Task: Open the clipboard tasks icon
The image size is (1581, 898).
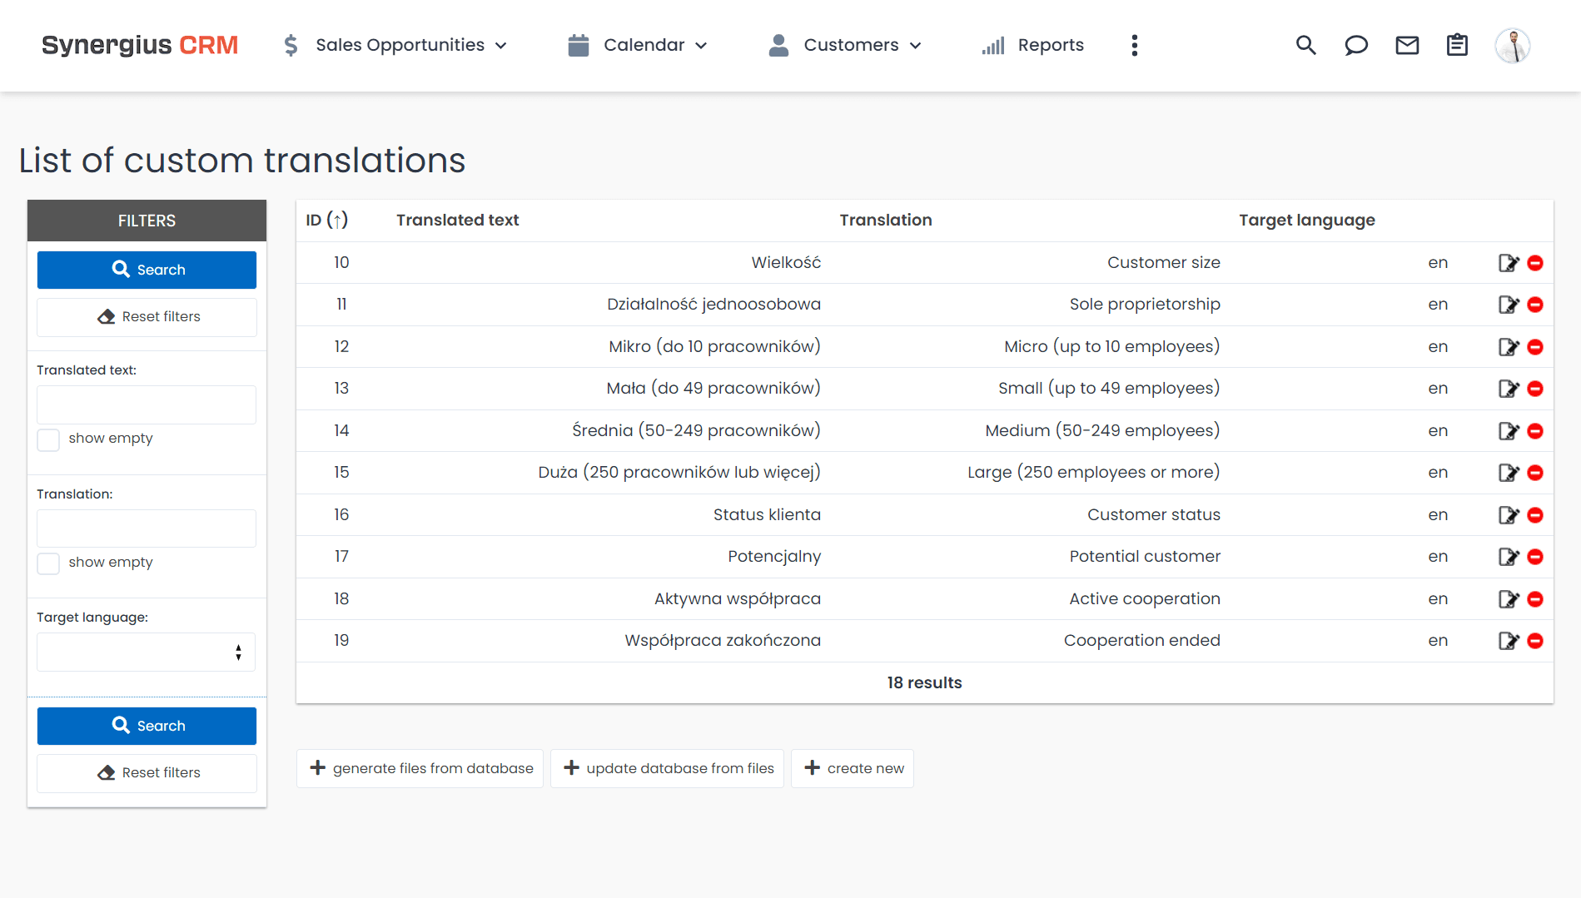Action: [1457, 45]
